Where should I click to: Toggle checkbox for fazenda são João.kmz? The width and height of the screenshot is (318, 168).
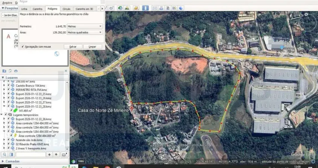[8, 140]
